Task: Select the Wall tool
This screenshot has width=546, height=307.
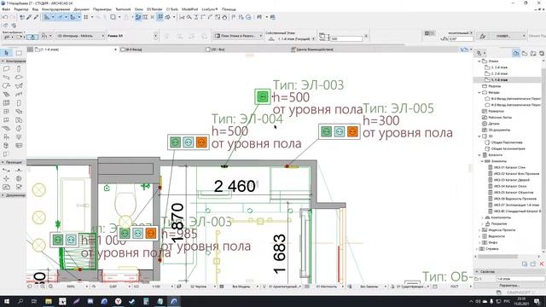Action: click(6, 69)
